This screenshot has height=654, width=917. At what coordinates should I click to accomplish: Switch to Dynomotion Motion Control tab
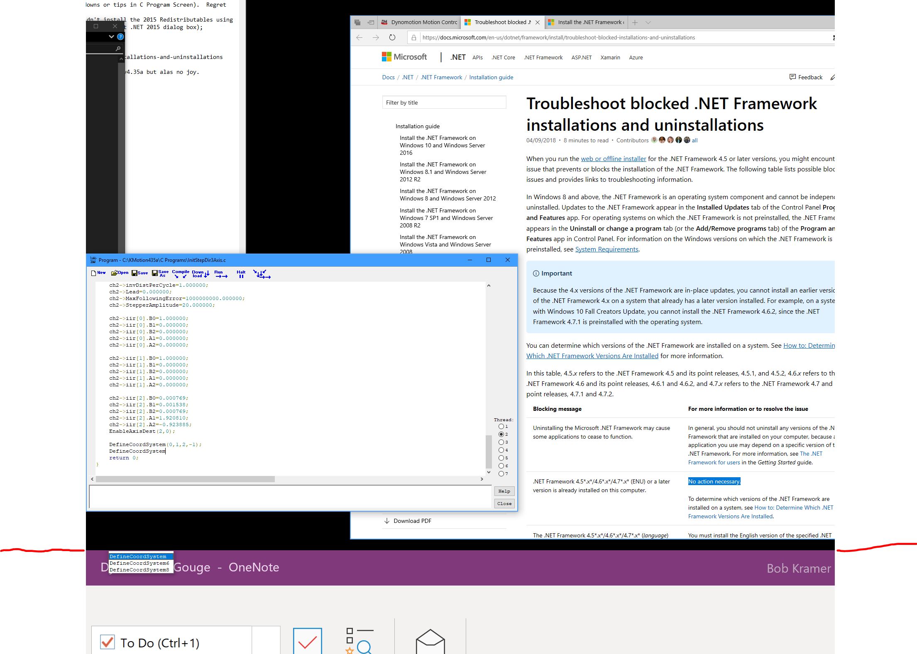coord(420,22)
